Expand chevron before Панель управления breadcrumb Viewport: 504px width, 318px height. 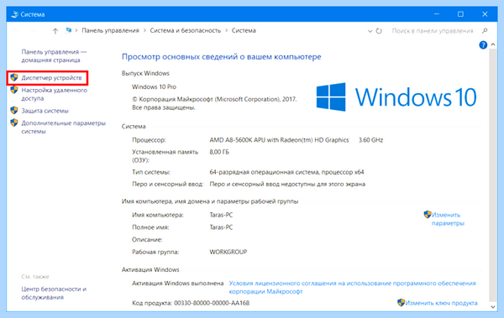76,30
